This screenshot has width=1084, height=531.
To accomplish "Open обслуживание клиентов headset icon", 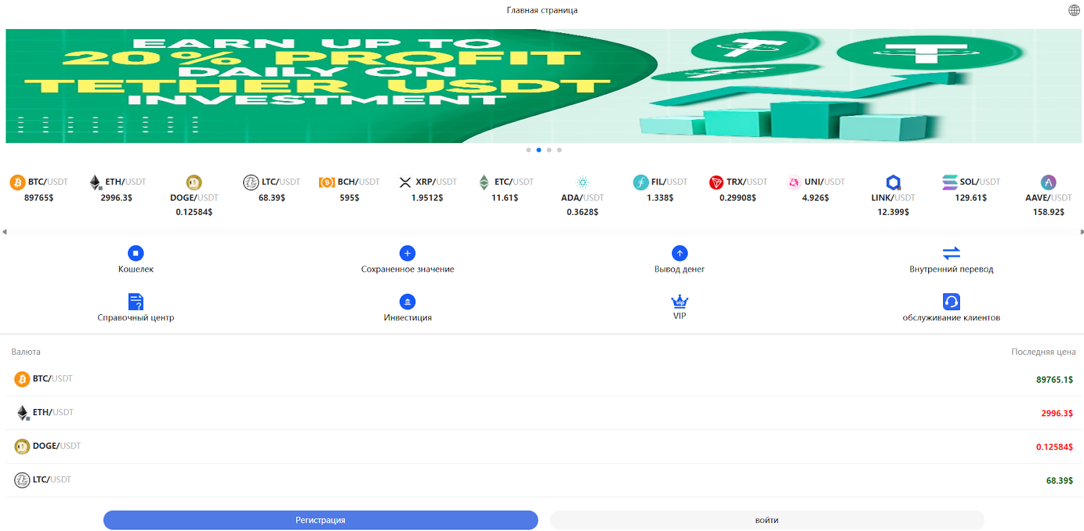I will point(951,301).
